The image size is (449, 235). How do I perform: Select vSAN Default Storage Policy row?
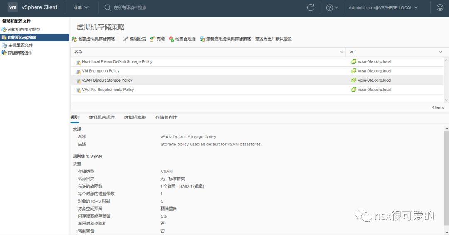257,80
